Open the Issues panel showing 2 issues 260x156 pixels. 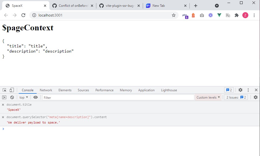click(x=235, y=97)
